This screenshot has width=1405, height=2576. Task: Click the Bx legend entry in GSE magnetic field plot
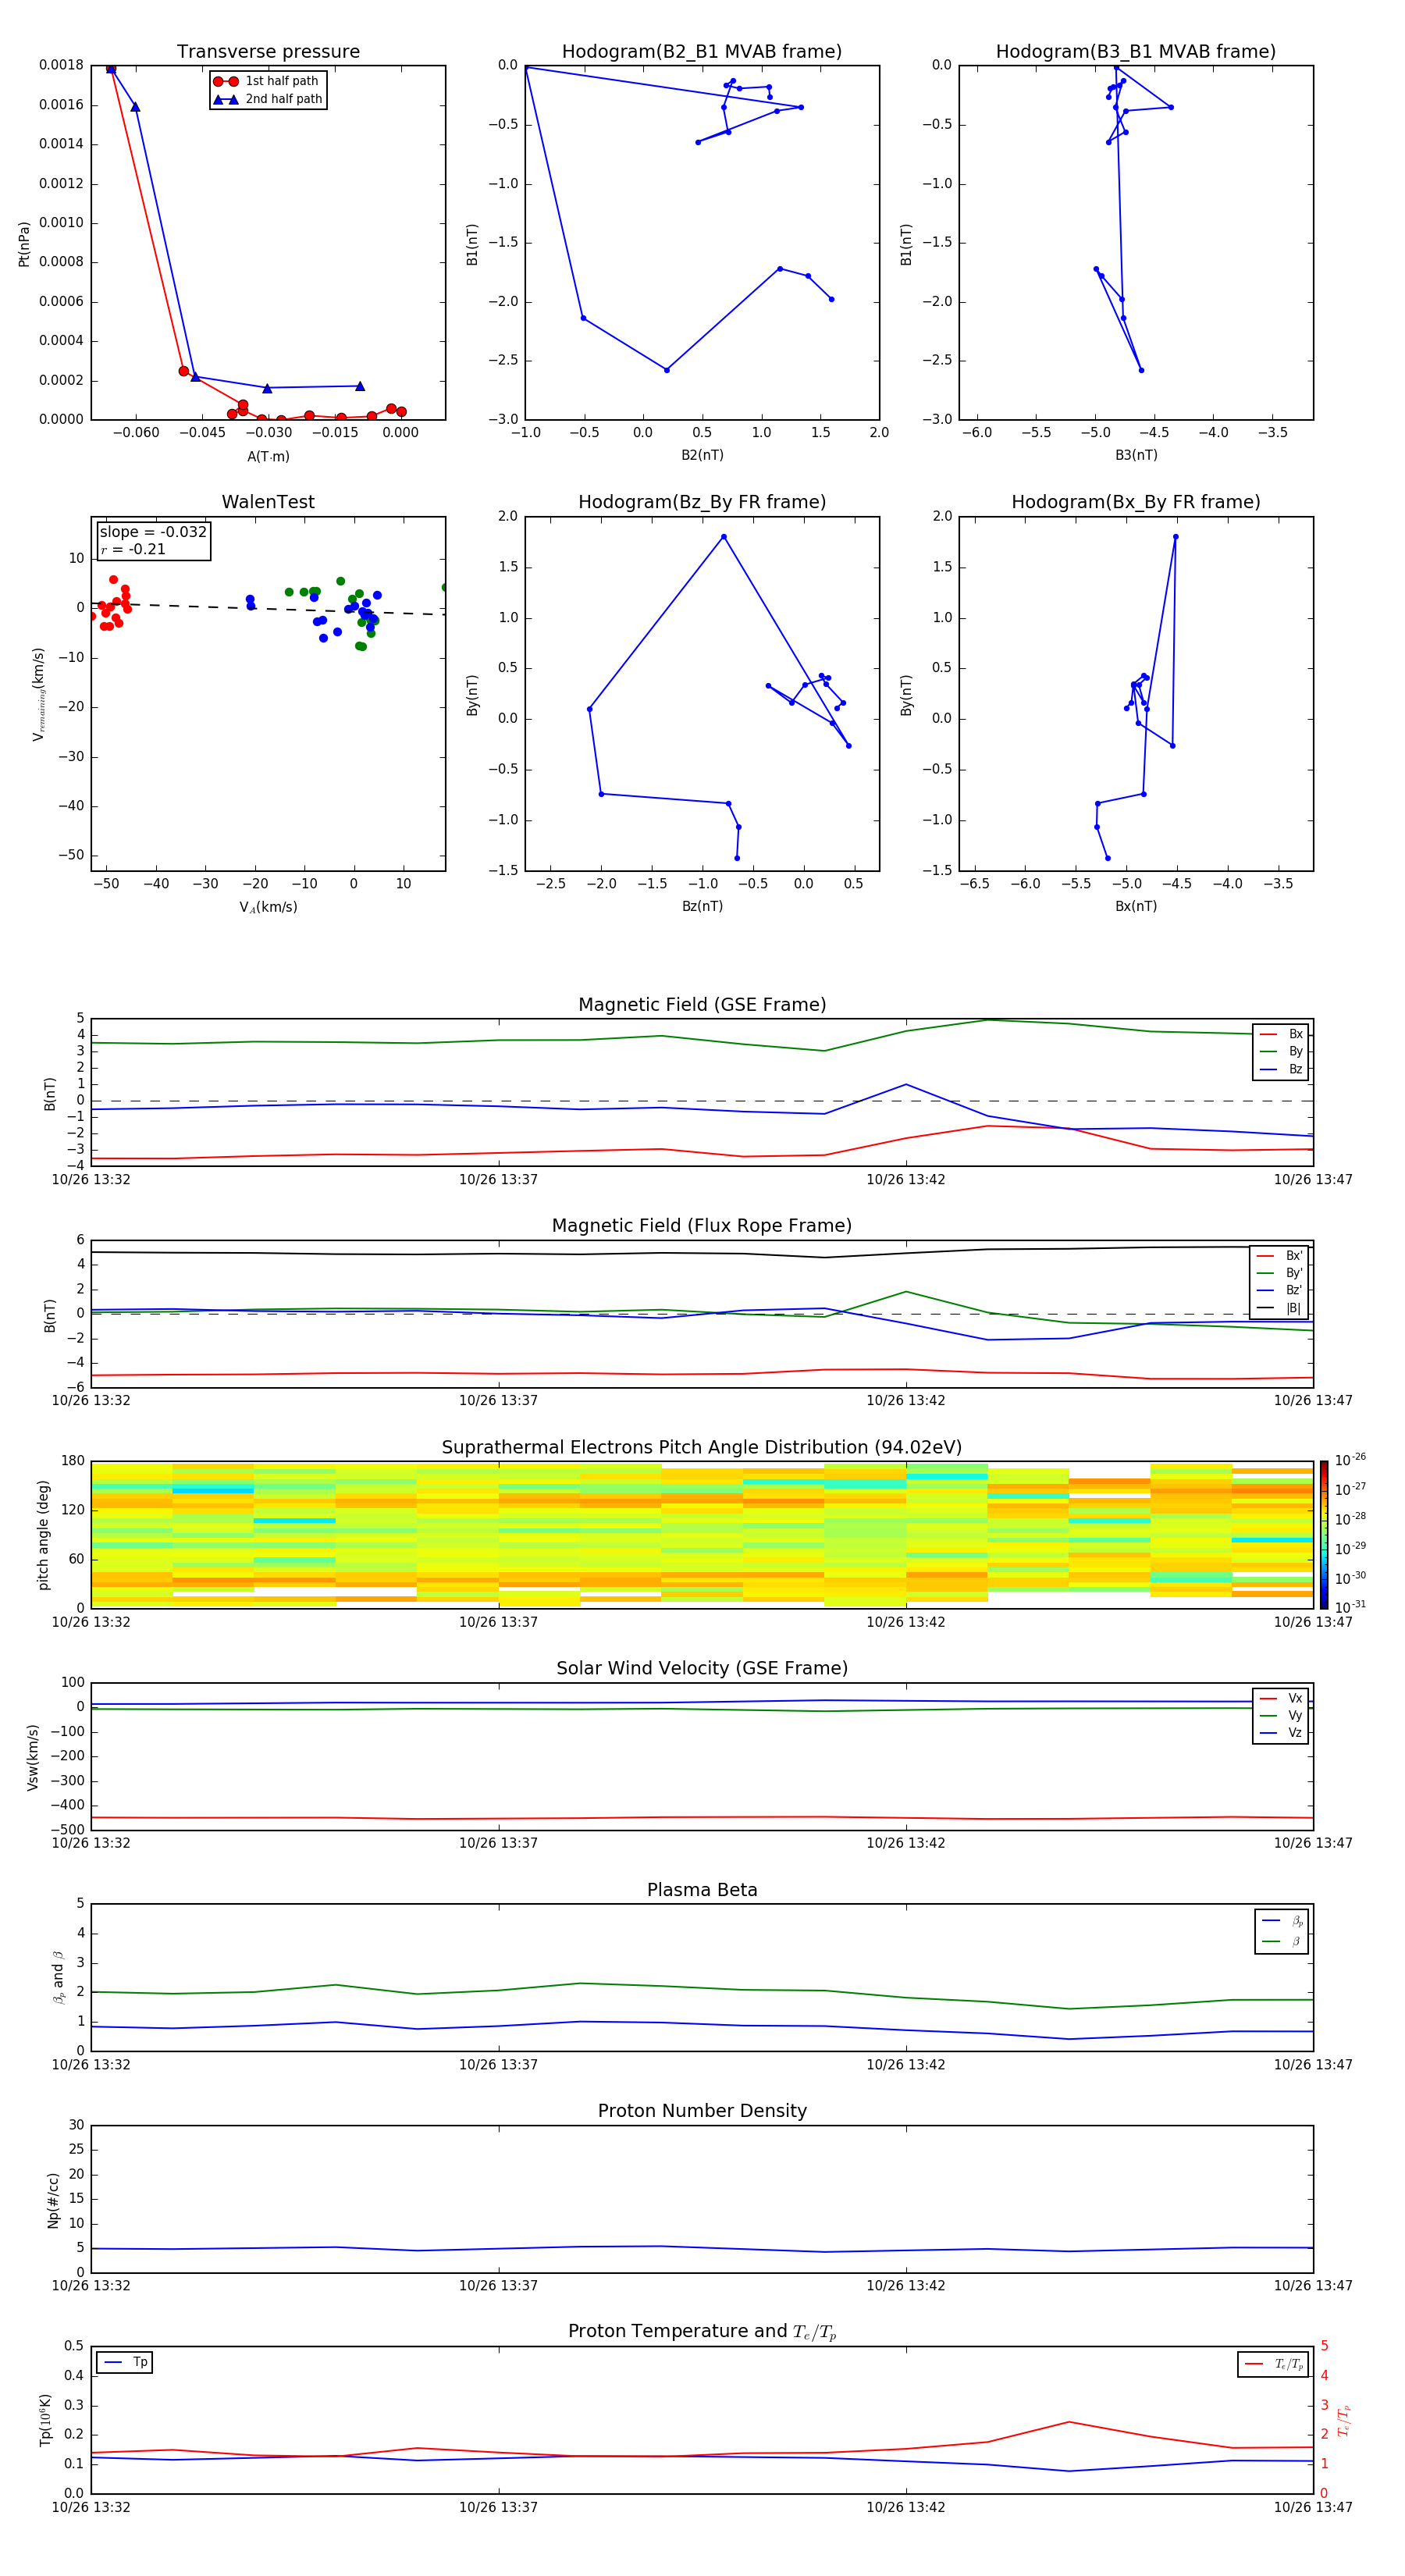point(1281,1034)
